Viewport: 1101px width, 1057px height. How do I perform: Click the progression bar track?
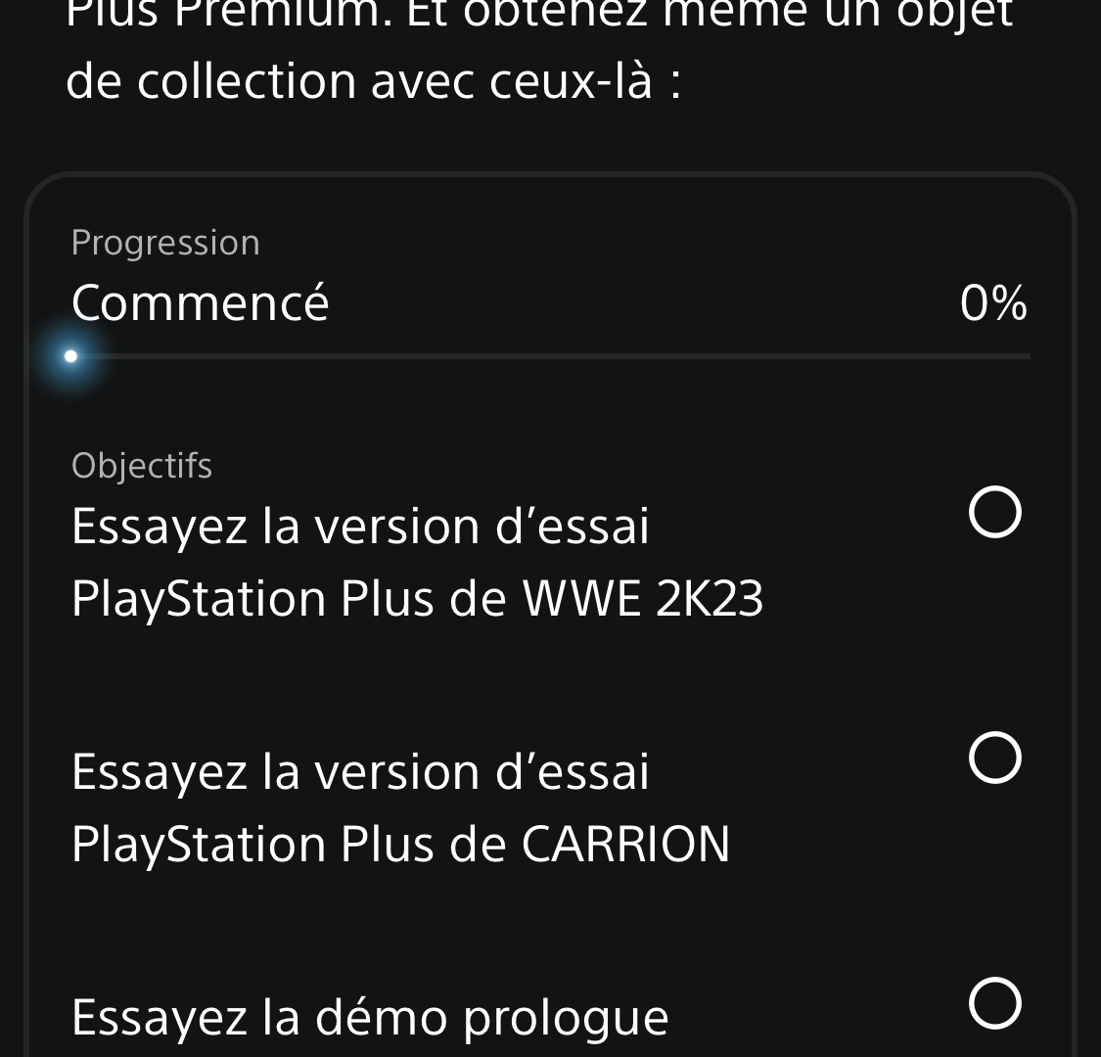550,357
